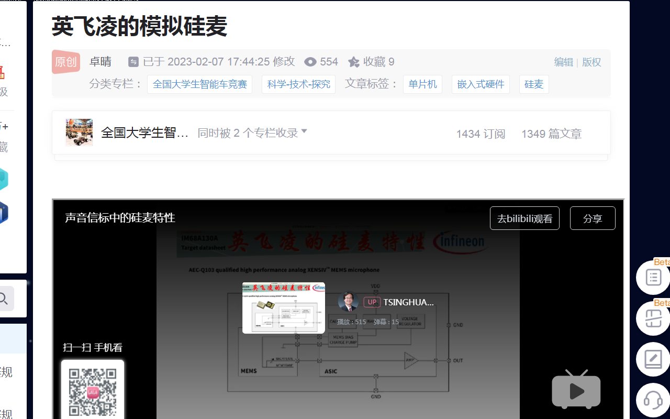Screen dimensions: 670x419
Task: Click 收藏 9 favorites text
Action: coord(379,62)
